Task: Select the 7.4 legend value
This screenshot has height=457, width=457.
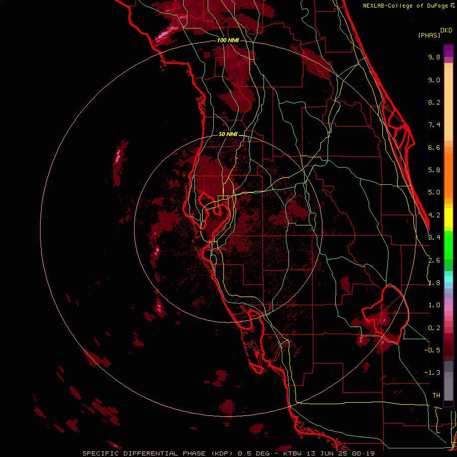Action: pyautogui.click(x=434, y=125)
